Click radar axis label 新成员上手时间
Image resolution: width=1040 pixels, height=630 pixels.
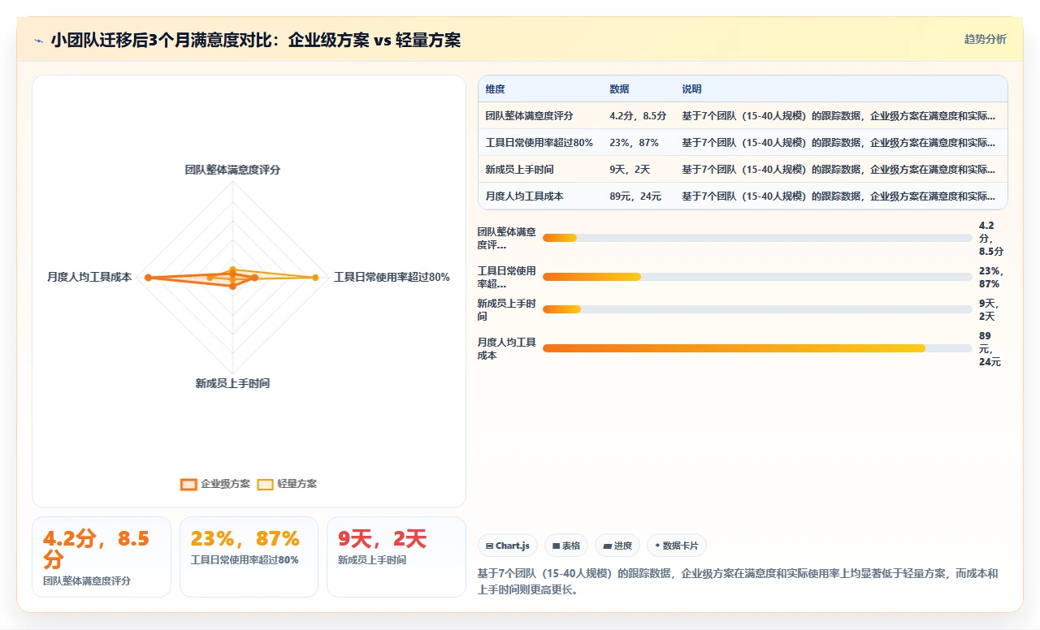[232, 383]
